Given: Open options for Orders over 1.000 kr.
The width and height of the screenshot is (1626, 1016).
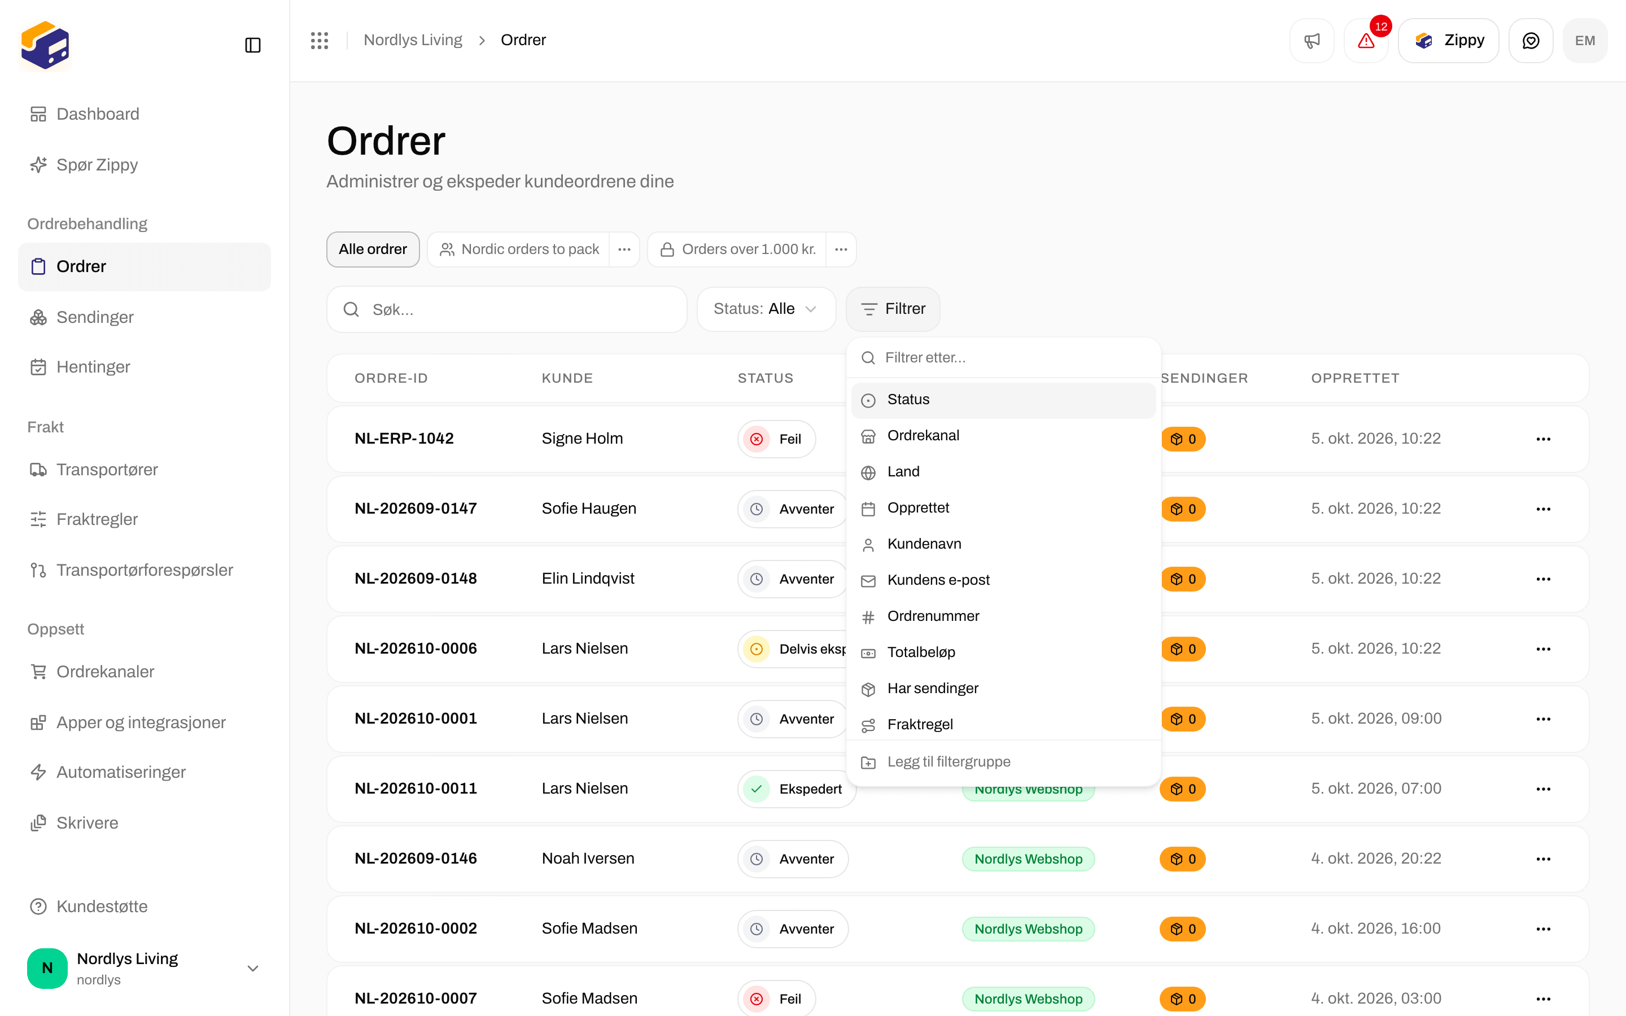Looking at the screenshot, I should coord(841,249).
